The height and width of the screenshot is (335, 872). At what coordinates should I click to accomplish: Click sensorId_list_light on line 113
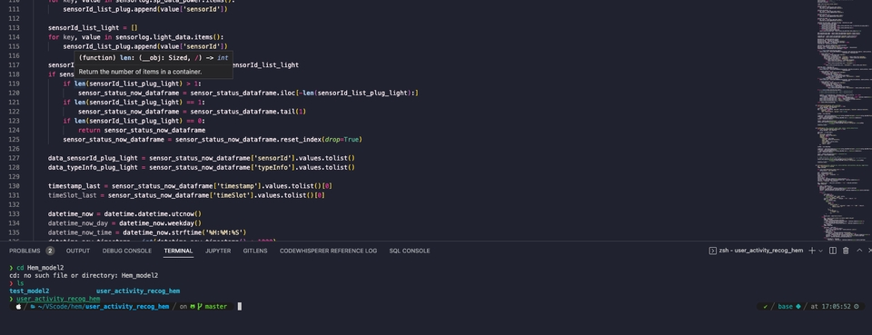84,27
